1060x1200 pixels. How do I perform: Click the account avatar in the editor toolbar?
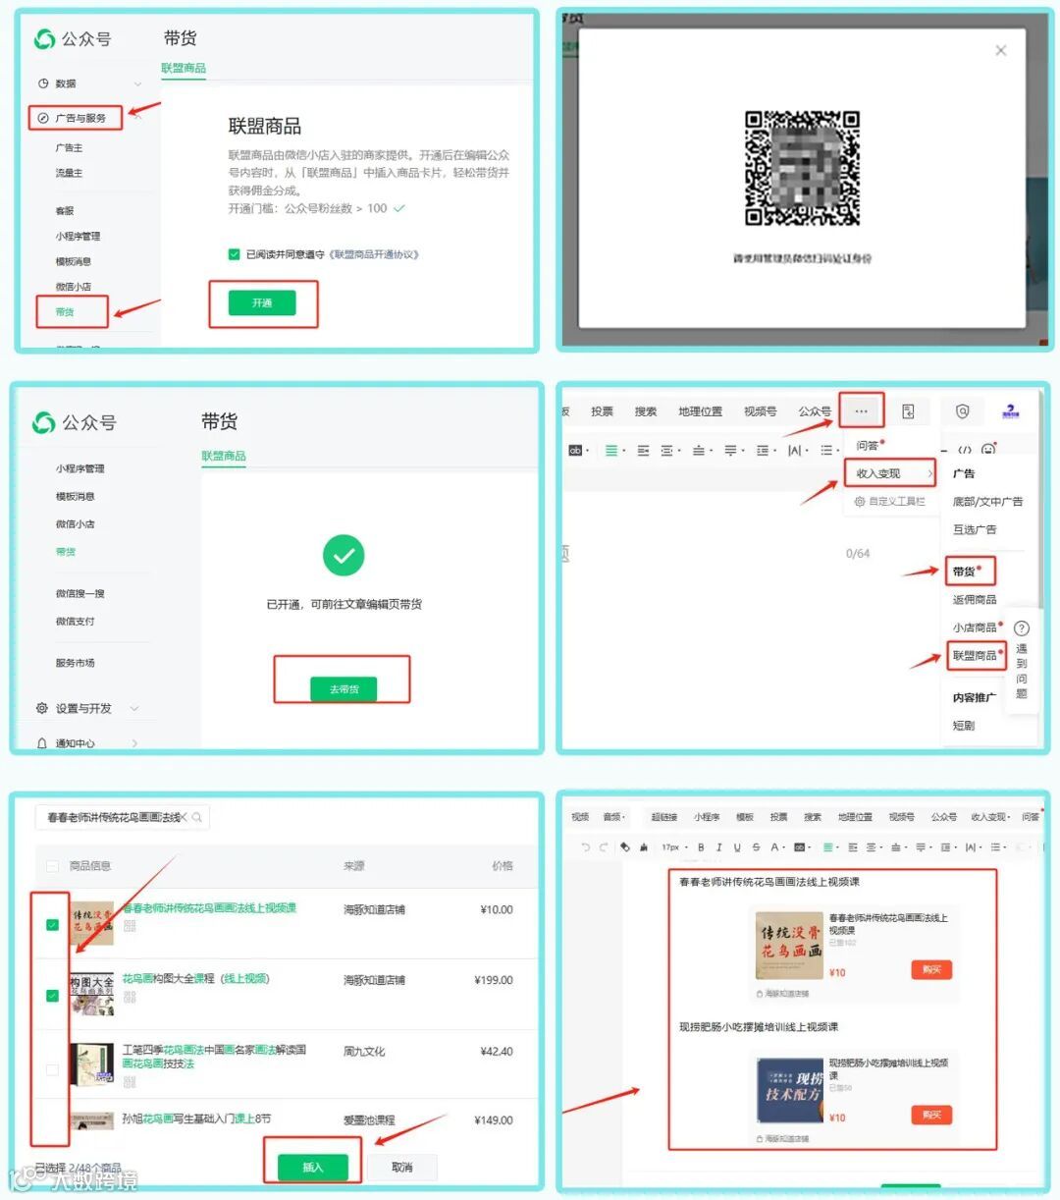tap(1010, 411)
